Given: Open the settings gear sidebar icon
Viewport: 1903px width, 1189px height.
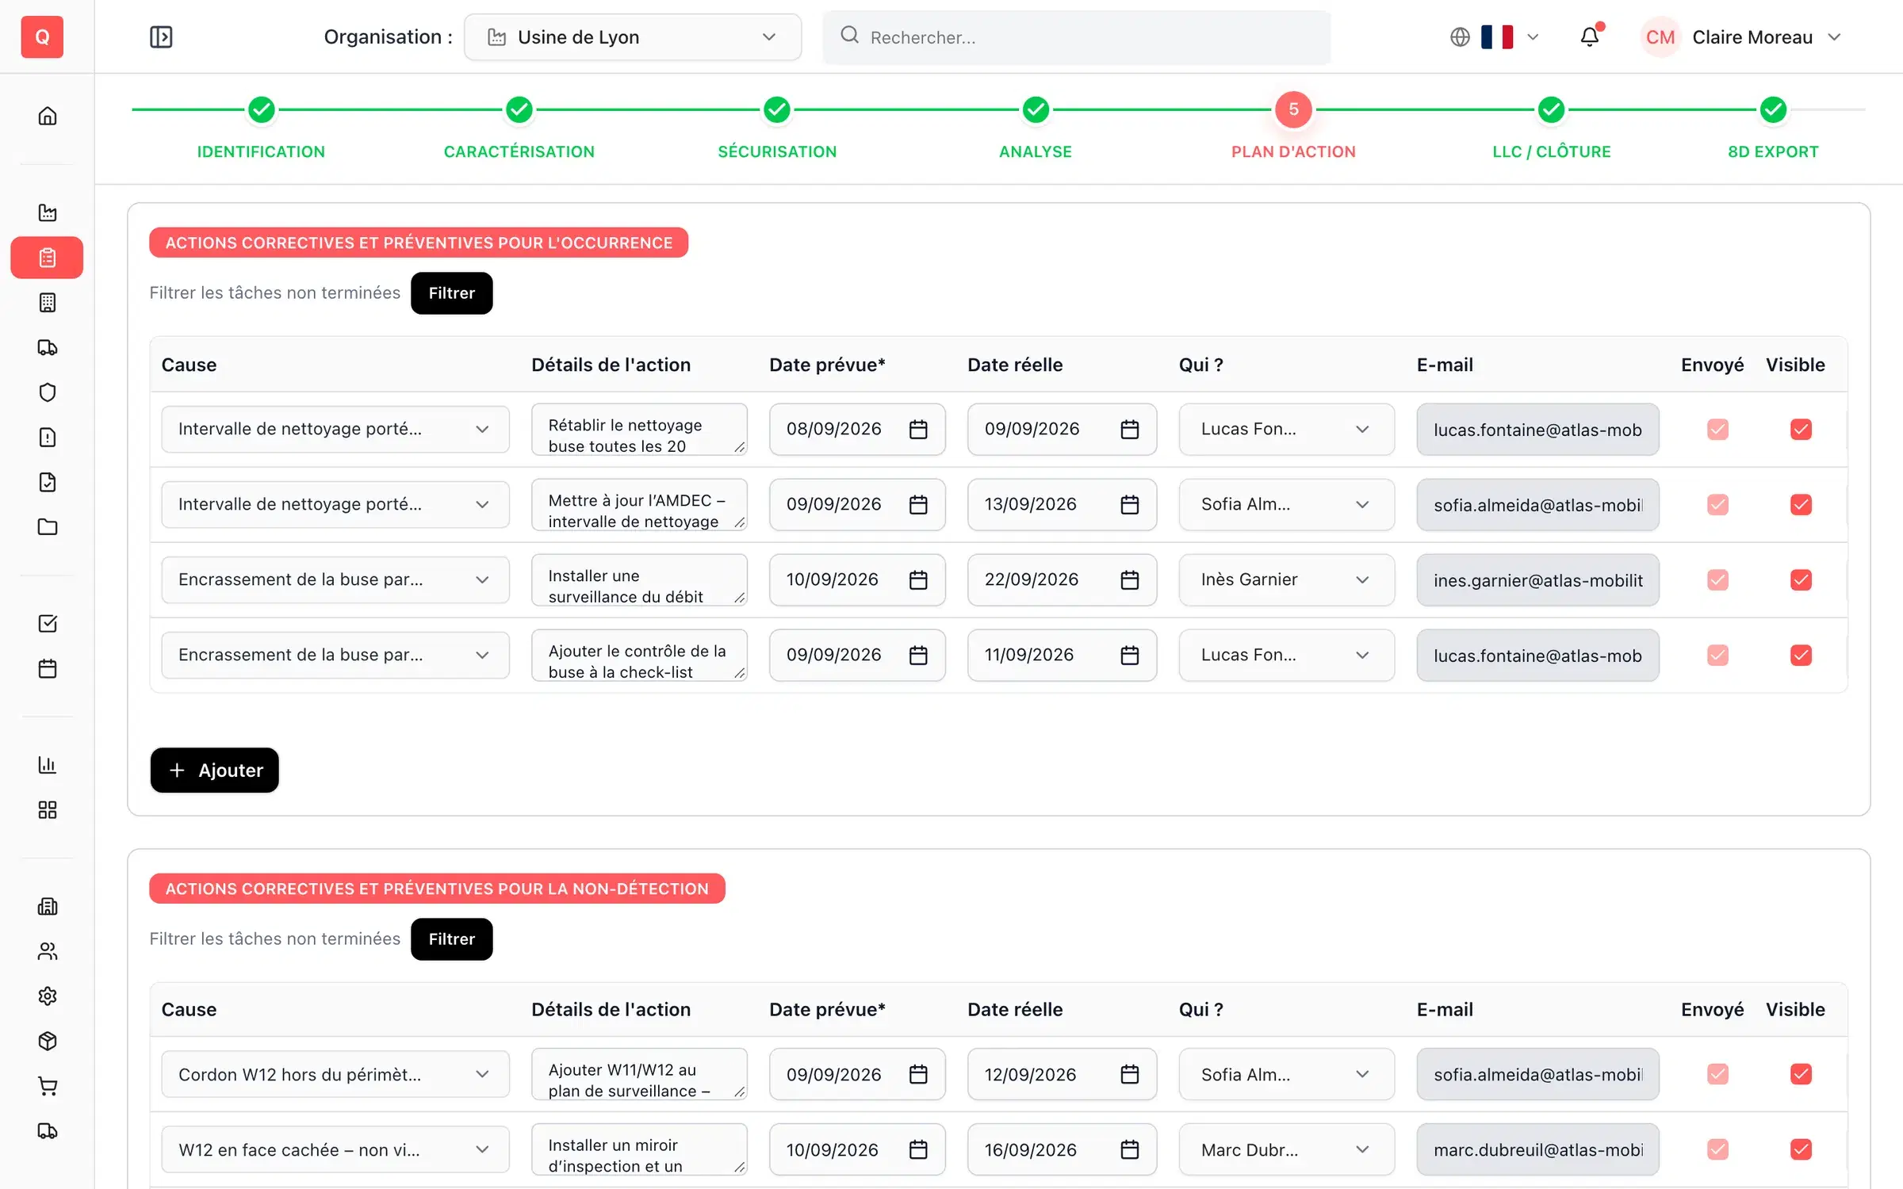Looking at the screenshot, I should (x=48, y=996).
